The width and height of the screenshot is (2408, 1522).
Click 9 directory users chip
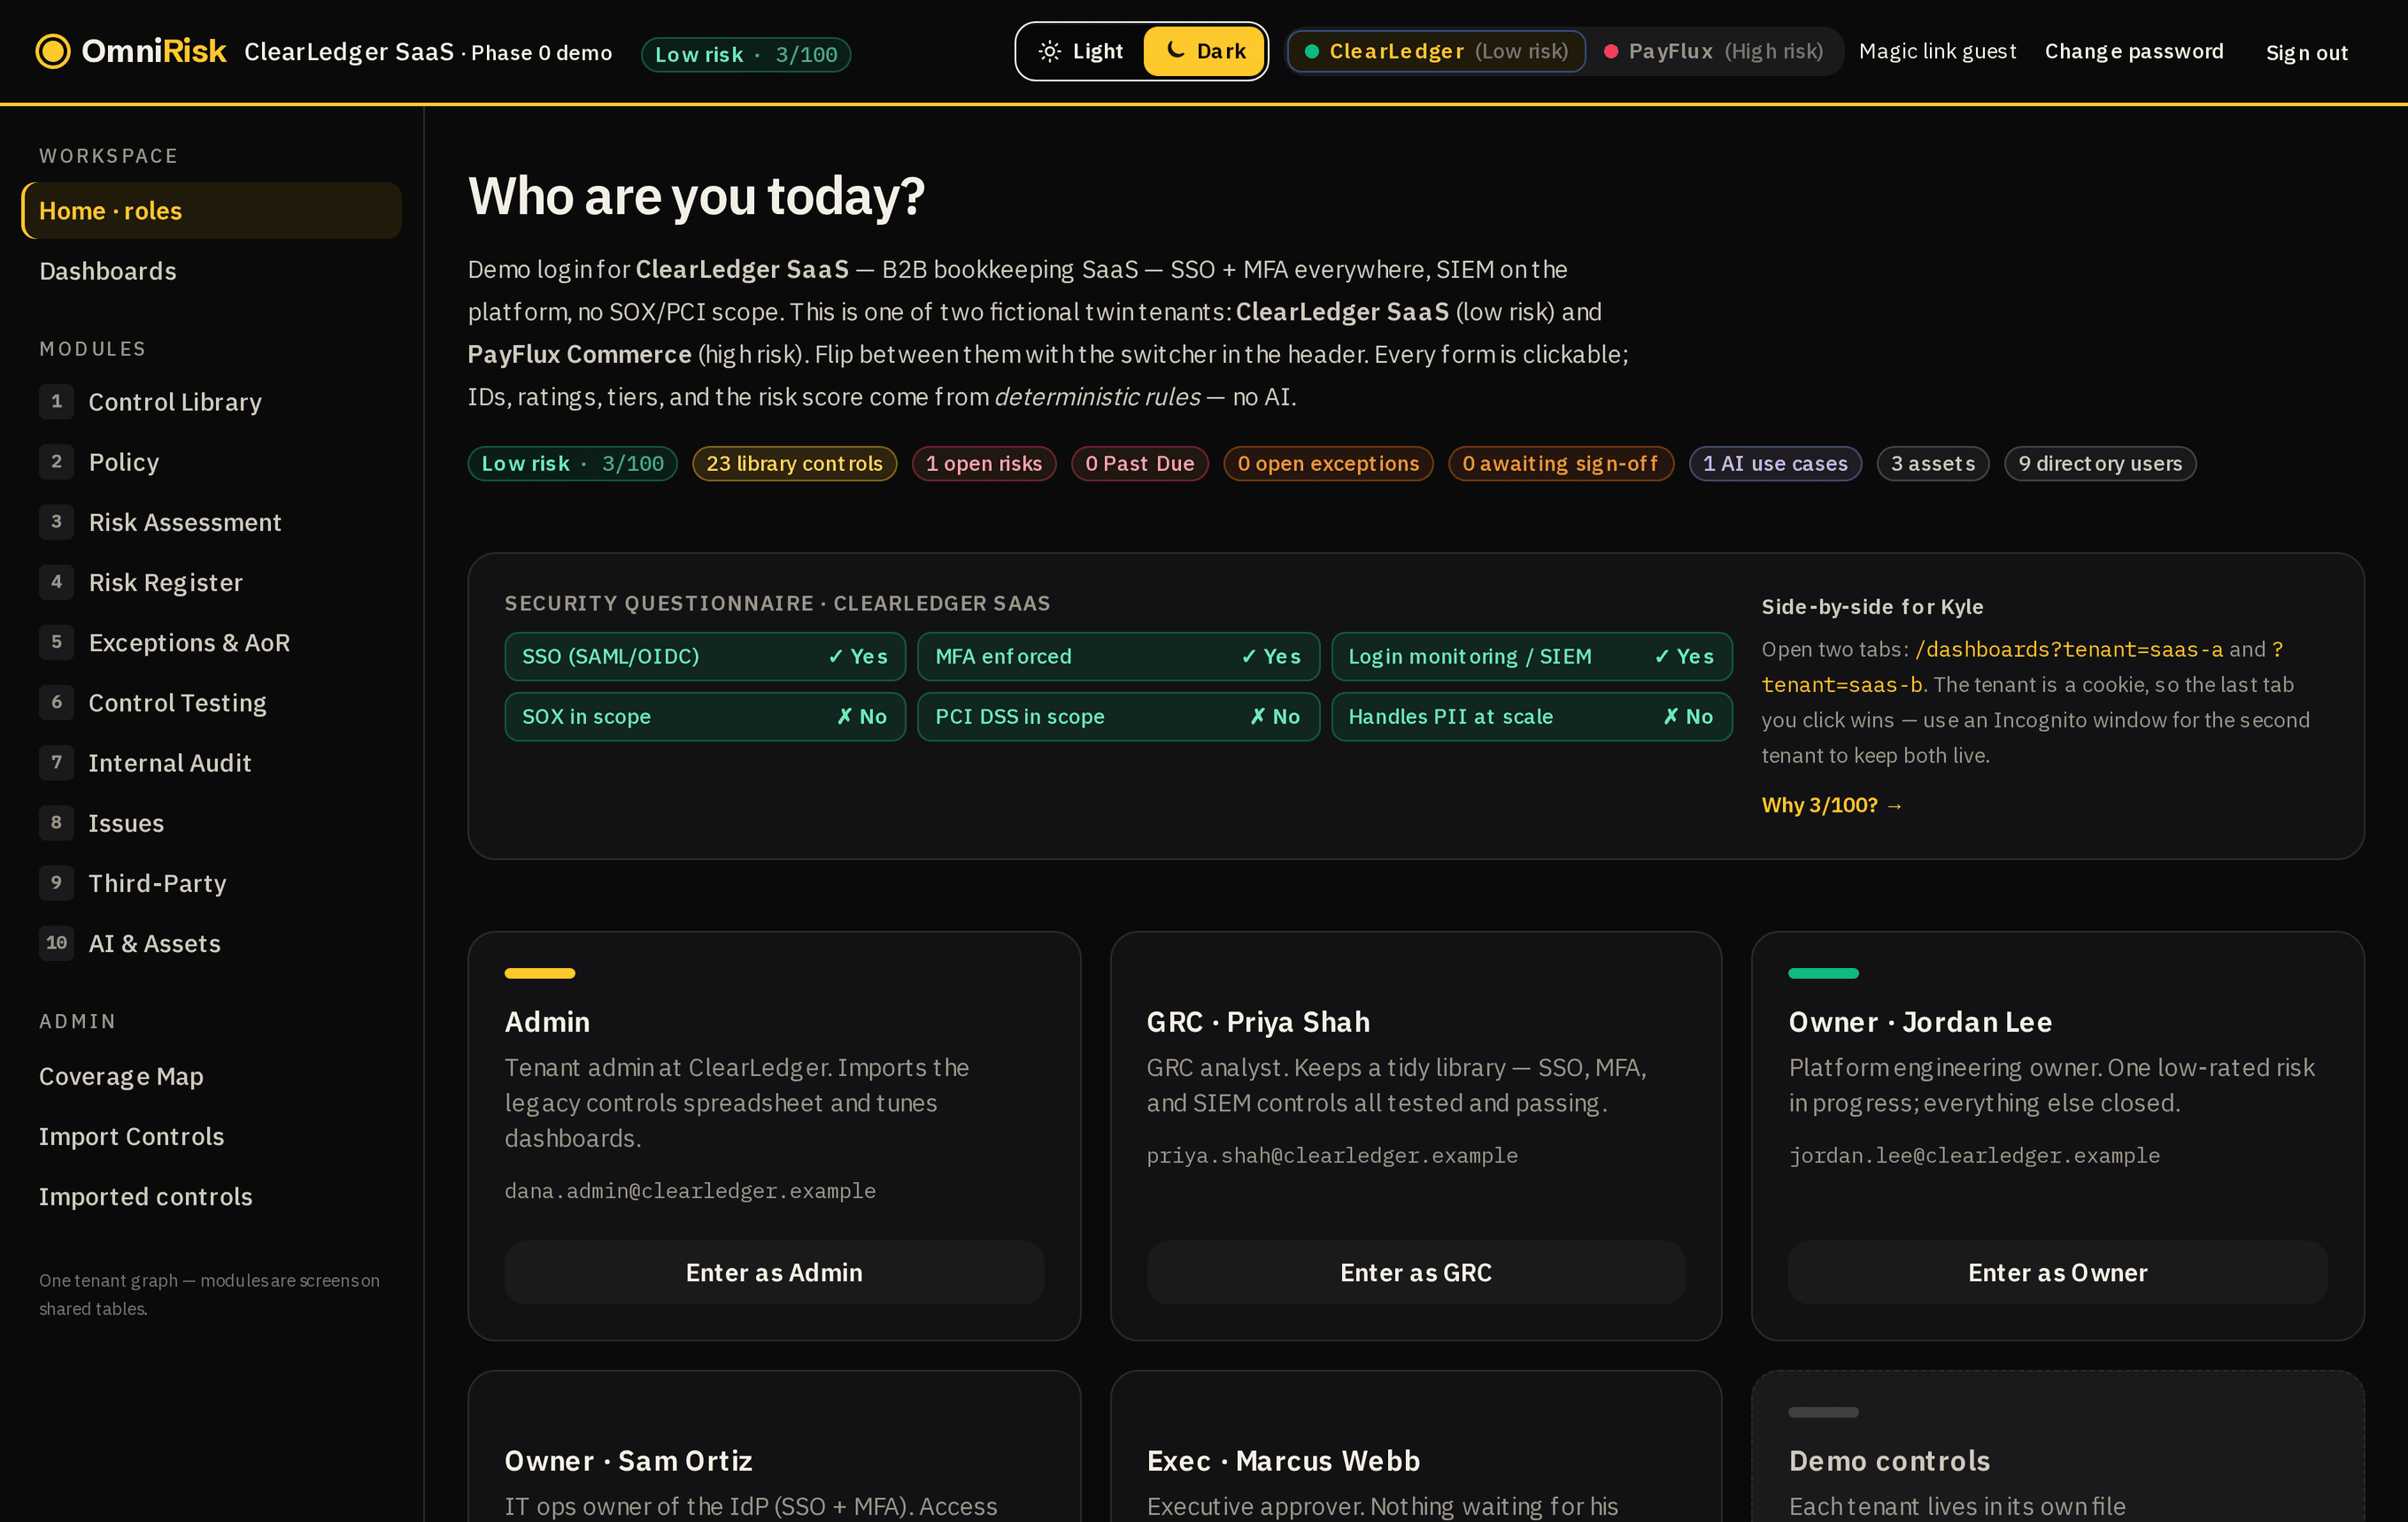[x=2099, y=464]
